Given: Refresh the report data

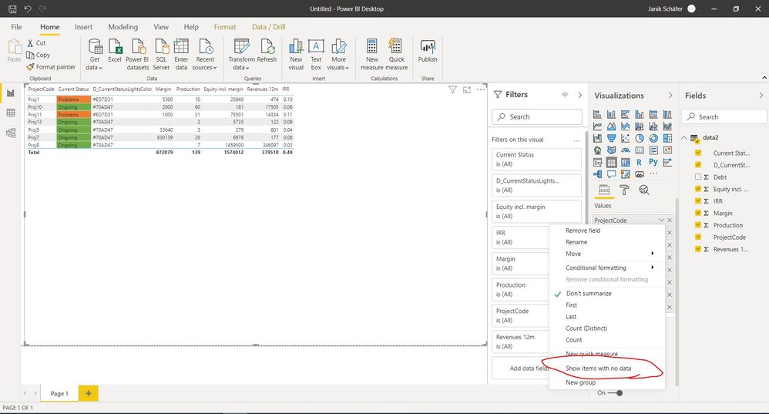Looking at the screenshot, I should coord(267,51).
